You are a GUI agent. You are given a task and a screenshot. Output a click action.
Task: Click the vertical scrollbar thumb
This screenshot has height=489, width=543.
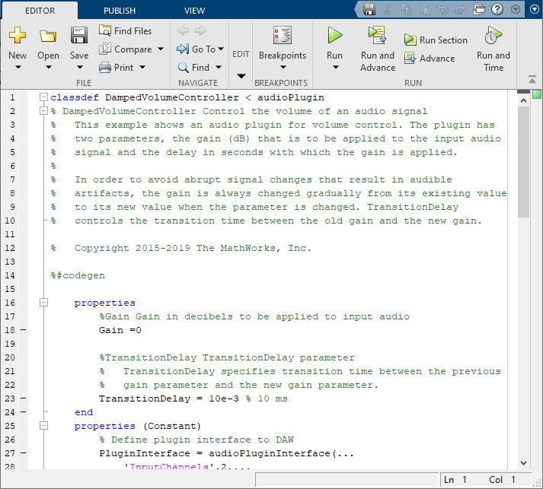coord(524,162)
